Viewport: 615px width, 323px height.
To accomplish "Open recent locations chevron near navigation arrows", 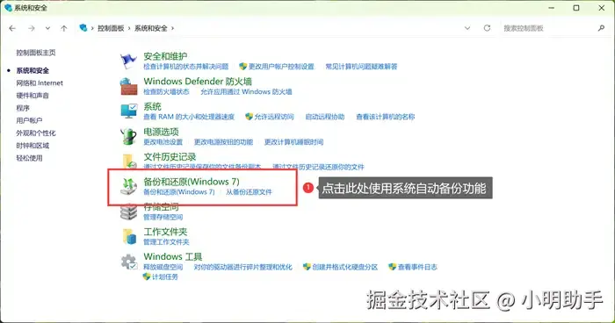I will [47, 28].
